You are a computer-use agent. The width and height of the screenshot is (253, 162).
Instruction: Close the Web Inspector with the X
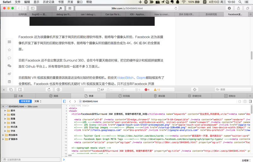[4, 90]
